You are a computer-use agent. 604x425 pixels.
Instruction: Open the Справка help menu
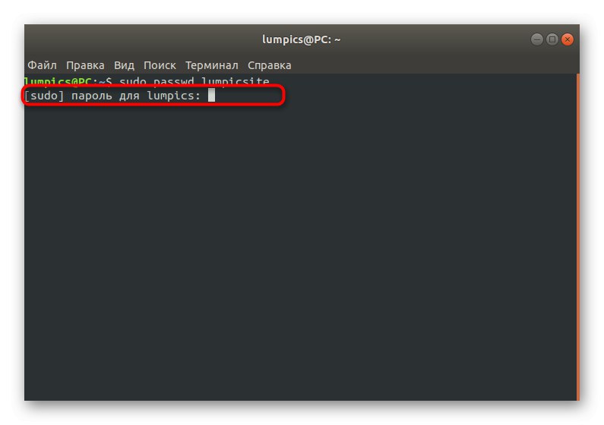pos(270,65)
